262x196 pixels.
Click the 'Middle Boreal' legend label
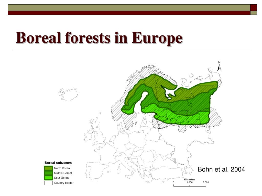pos(63,173)
